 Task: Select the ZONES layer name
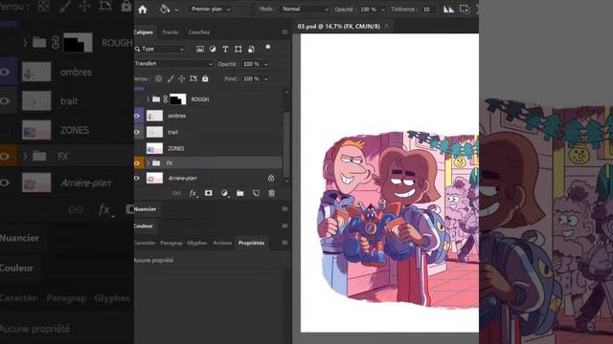pos(176,149)
